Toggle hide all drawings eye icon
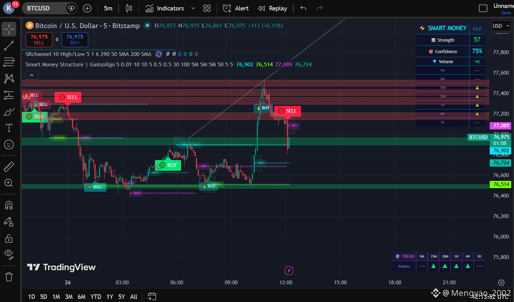This screenshot has height=302, width=514. [x=9, y=254]
